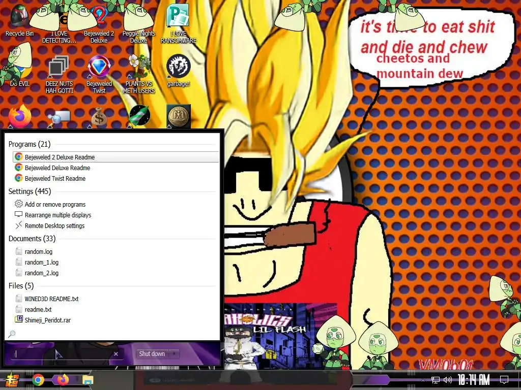Open WINED3D README.txt file result
The height and width of the screenshot is (390, 521).
point(116,299)
